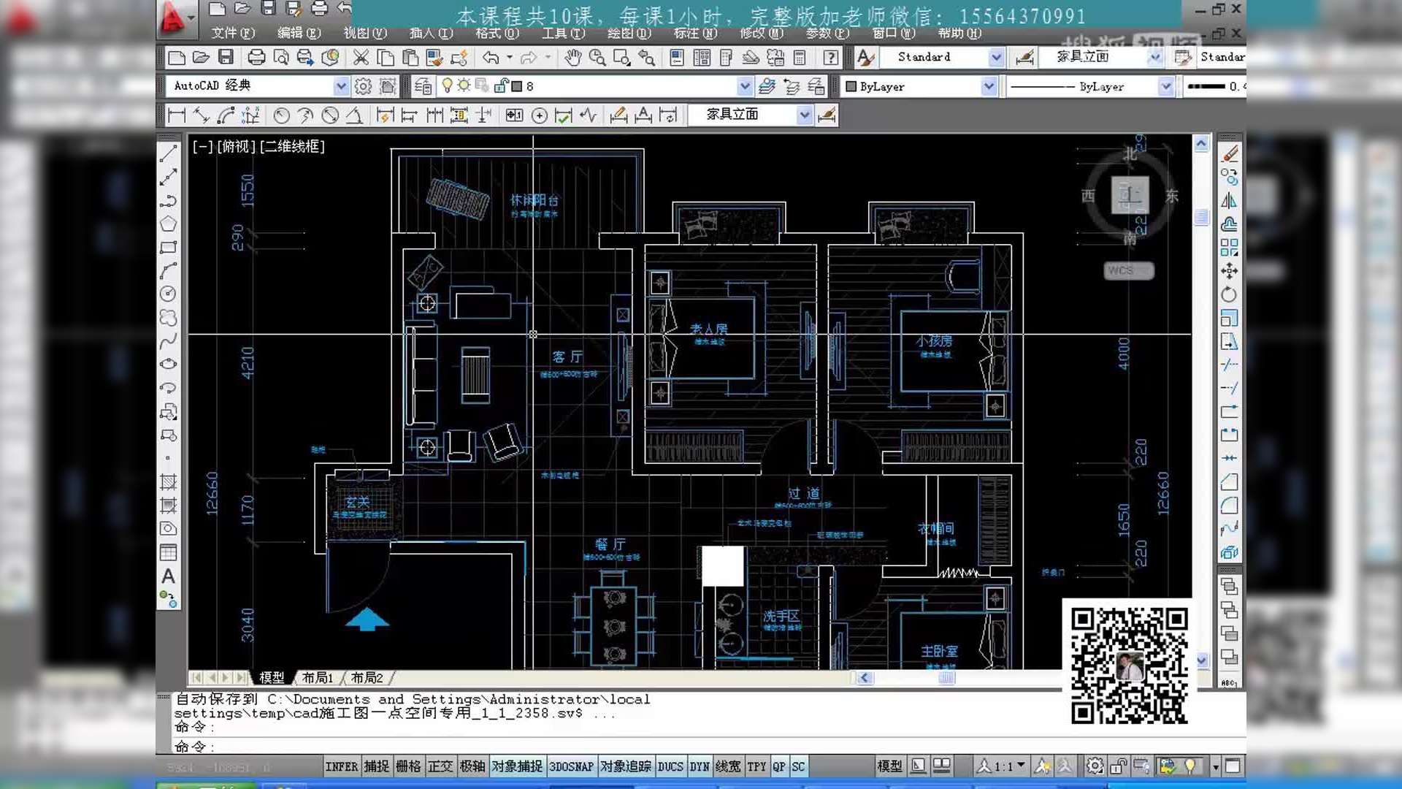
Task: Click the 模型 button in the status bar
Action: [889, 766]
